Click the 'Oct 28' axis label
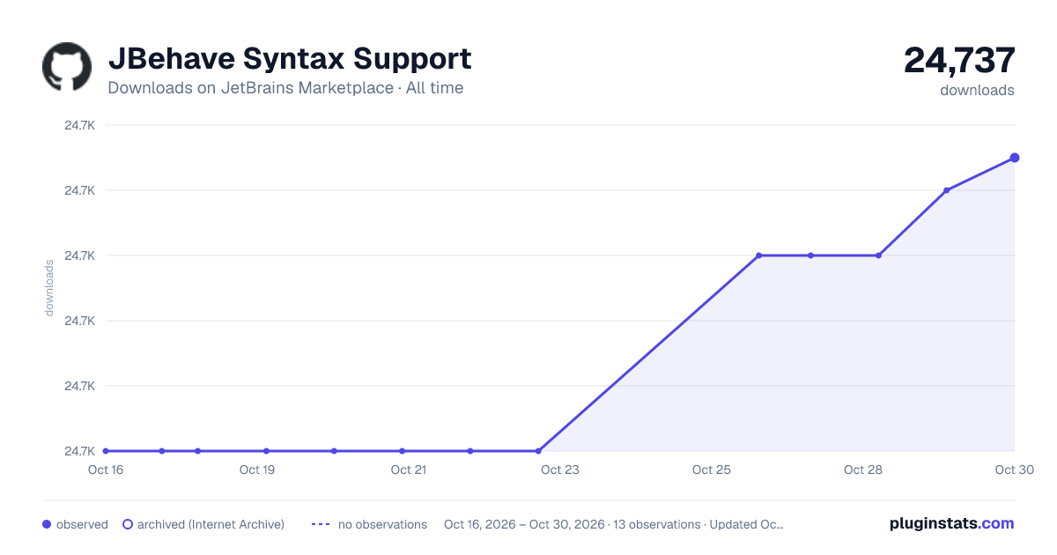Screen dimensions: 1057x555 863,470
